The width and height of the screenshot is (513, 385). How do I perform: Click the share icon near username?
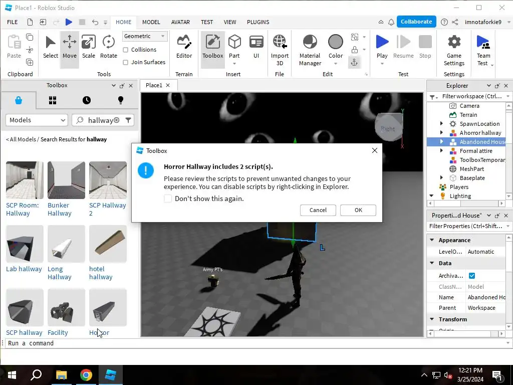pos(455,22)
